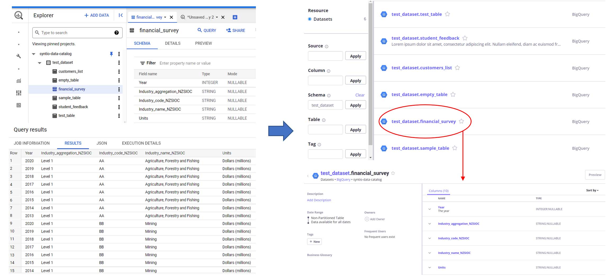This screenshot has width=607, height=278.
Task: Expand the Industry_aggregation_NZSIOC column row
Action: click(430, 224)
